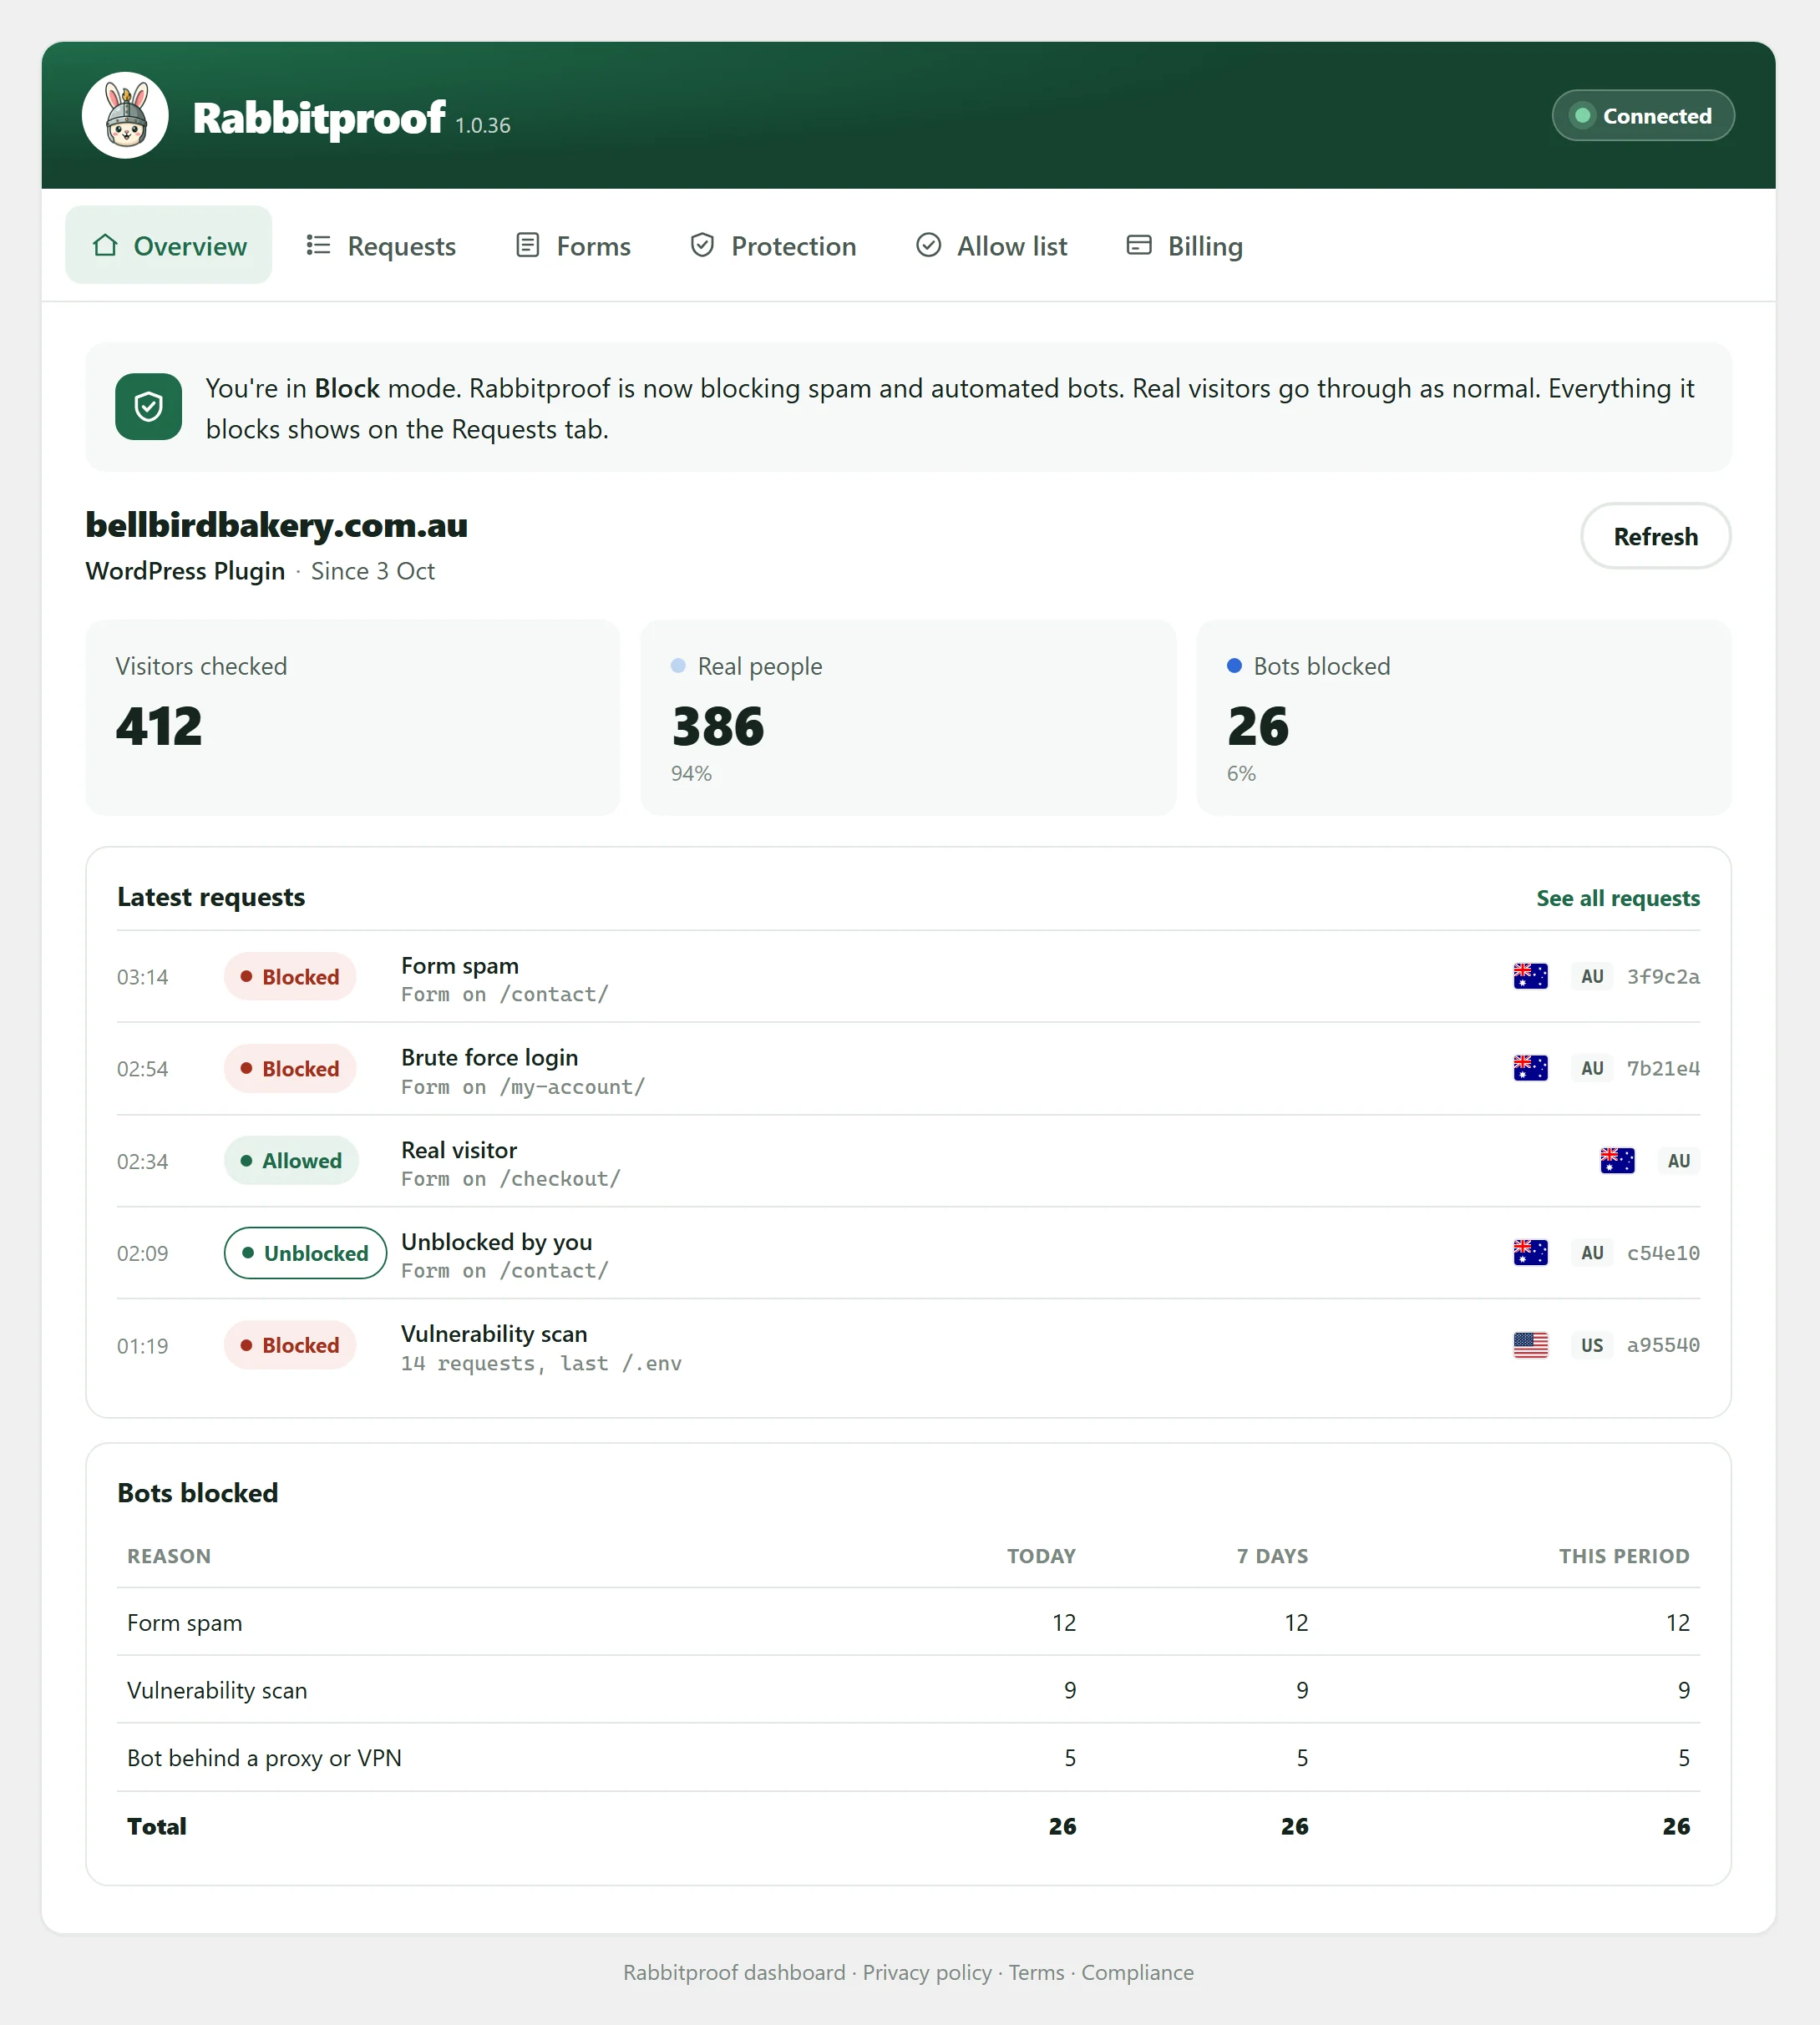This screenshot has height=2025, width=1820.
Task: Click the Forms document icon
Action: (527, 245)
